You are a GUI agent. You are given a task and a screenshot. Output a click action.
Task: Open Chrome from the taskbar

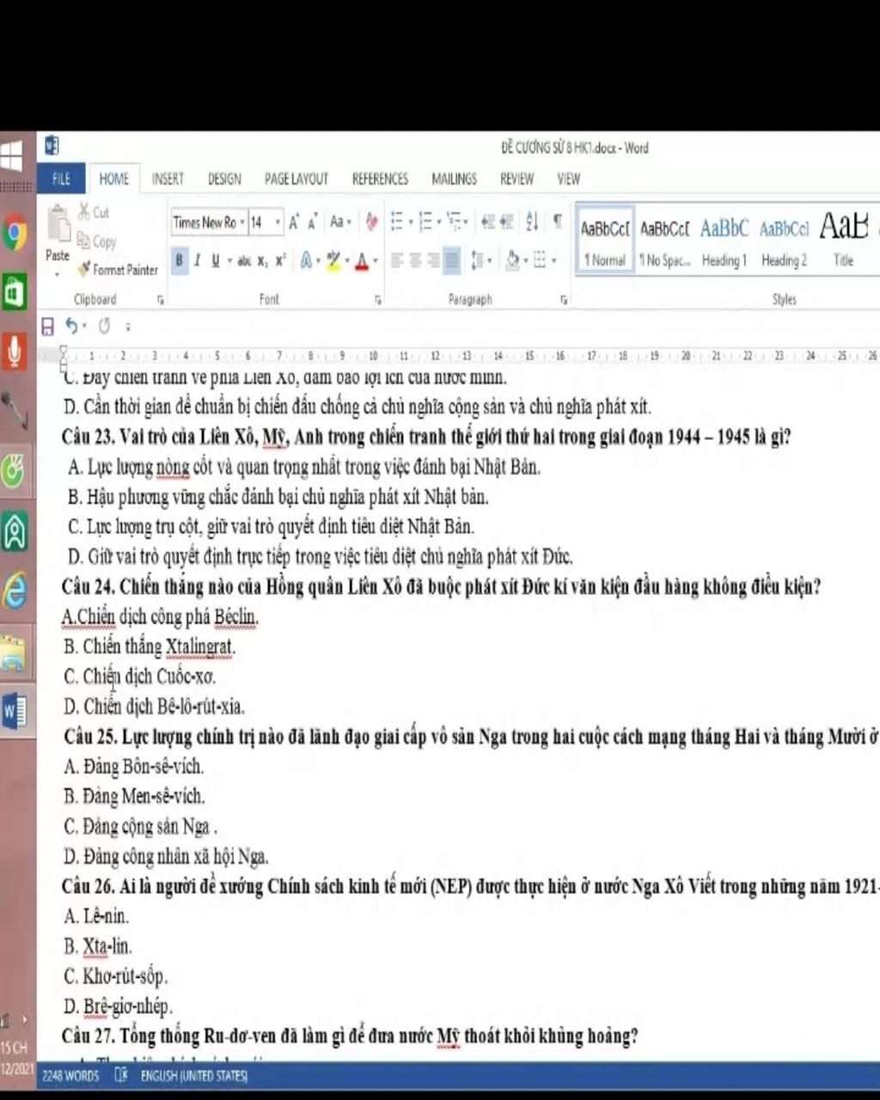click(x=15, y=233)
